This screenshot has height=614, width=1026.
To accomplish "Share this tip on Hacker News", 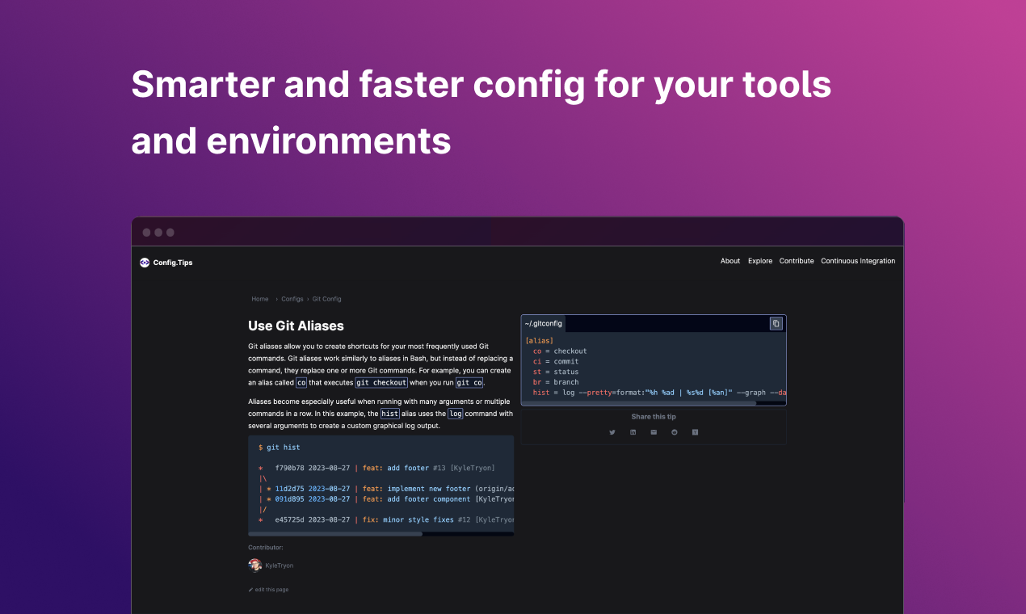I will tap(695, 432).
